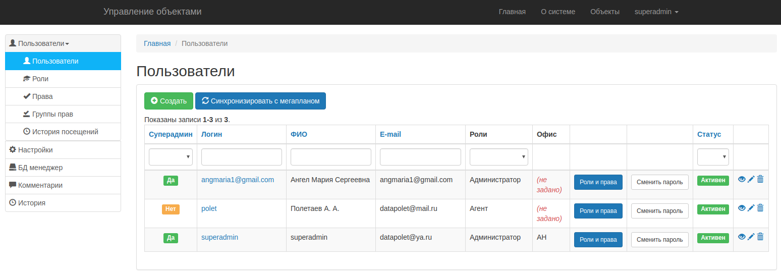The width and height of the screenshot is (781, 271).
Task: Open the Роли filter dropdown
Action: (x=498, y=157)
